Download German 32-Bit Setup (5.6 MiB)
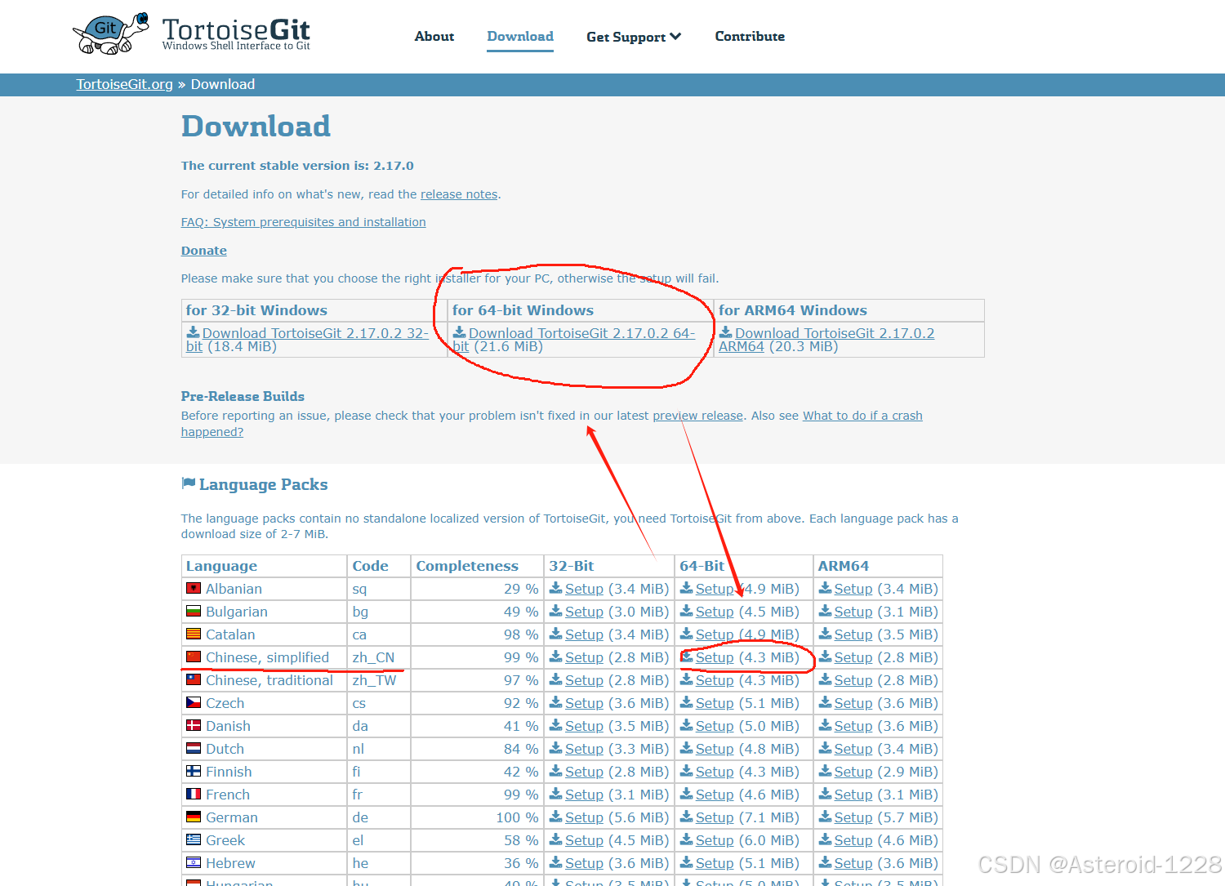Image resolution: width=1225 pixels, height=886 pixels. click(x=584, y=817)
